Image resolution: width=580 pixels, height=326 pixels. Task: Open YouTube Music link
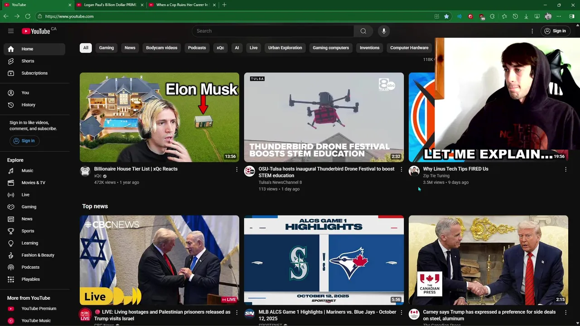(34, 321)
